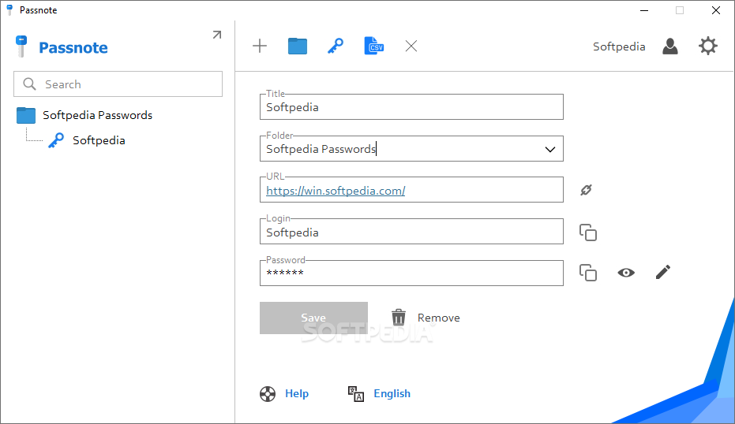Click the Passnote key logo

21,46
